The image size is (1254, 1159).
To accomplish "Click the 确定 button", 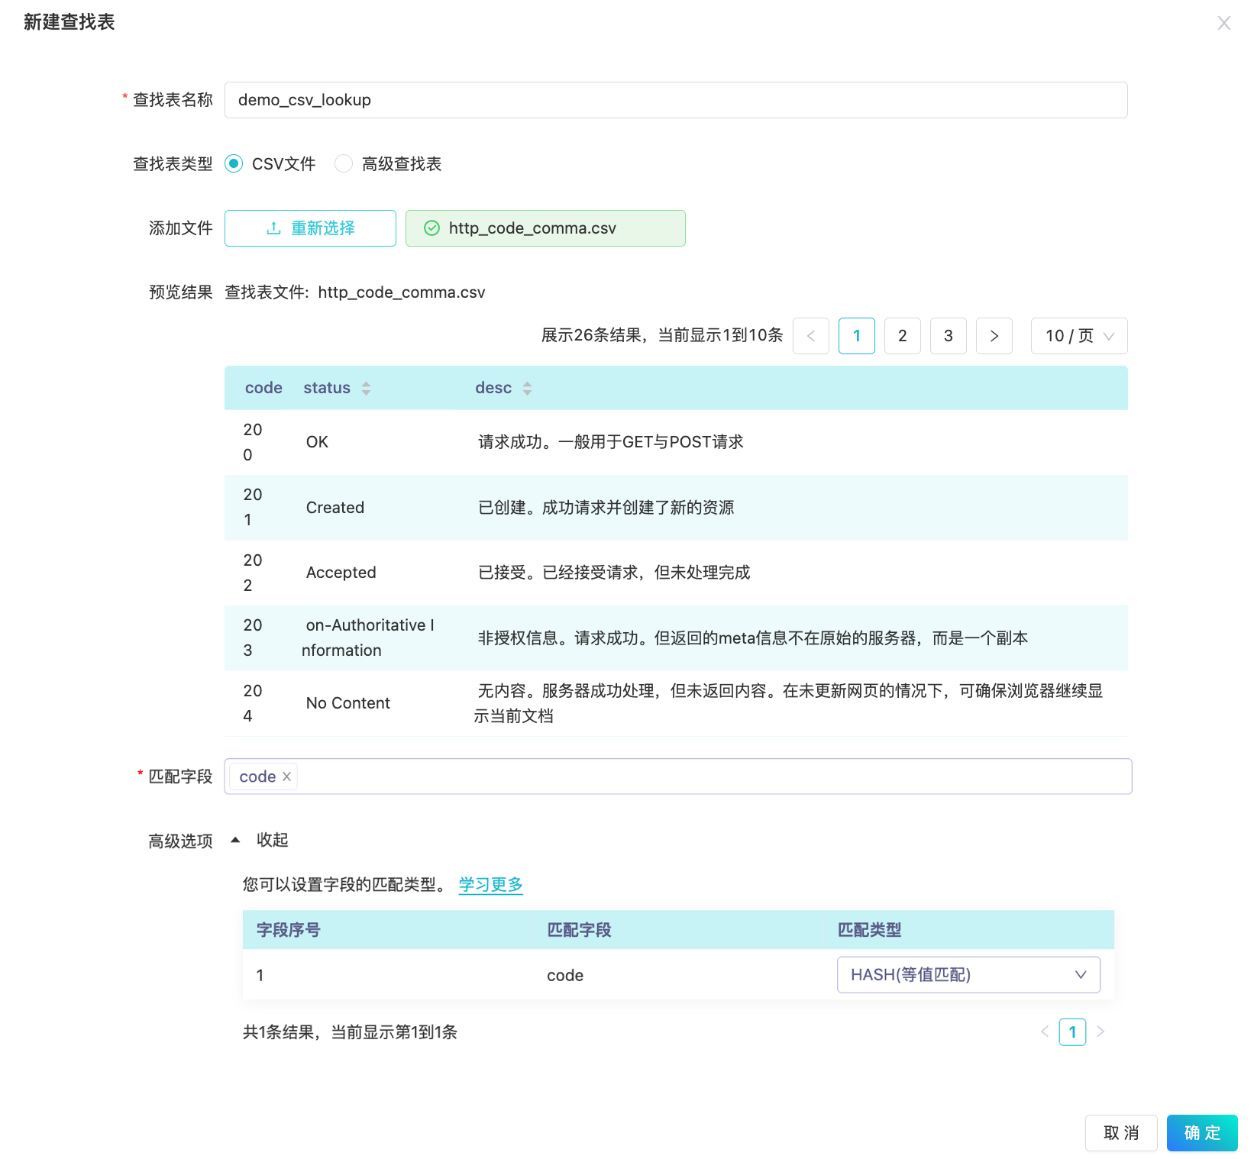I will 1202,1133.
